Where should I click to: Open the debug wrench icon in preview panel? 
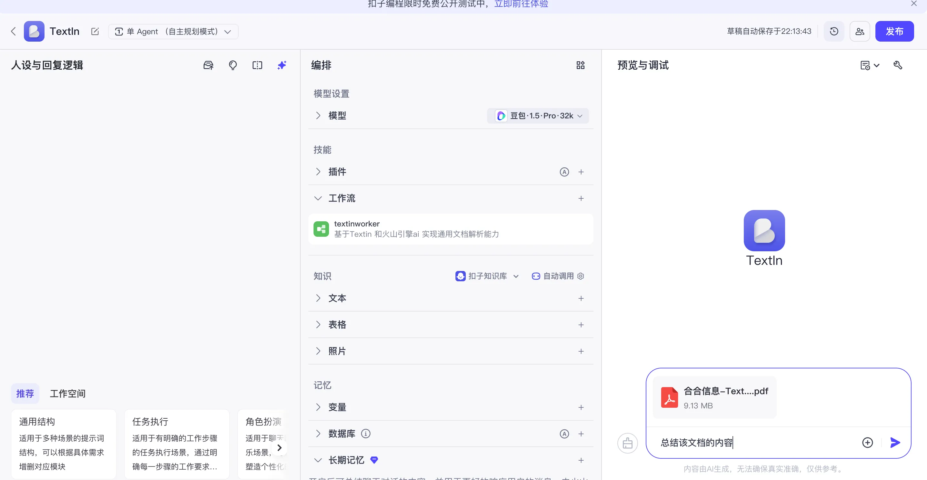pyautogui.click(x=898, y=65)
